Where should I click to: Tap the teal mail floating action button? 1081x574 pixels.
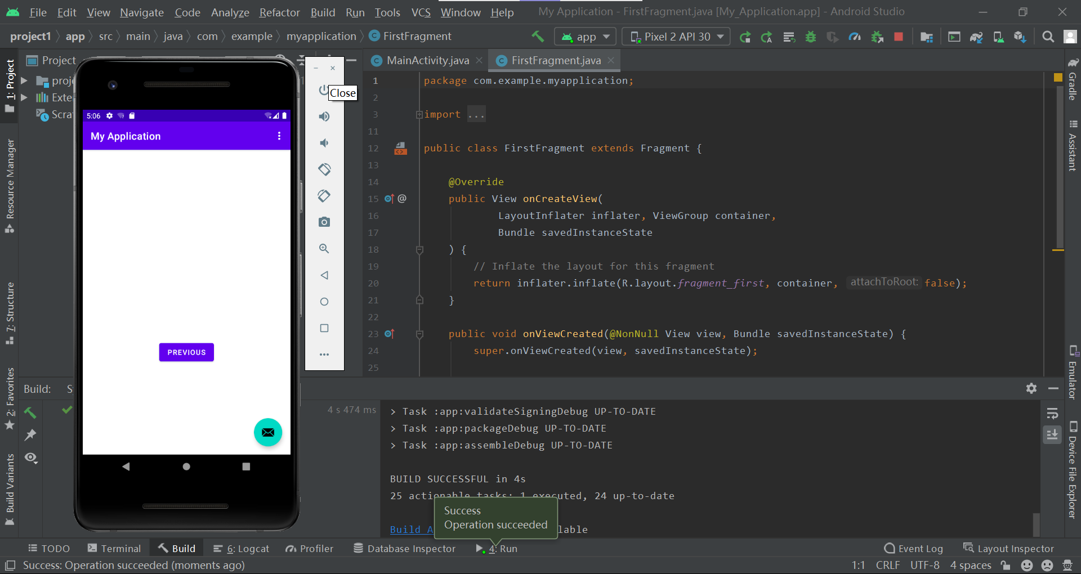[x=268, y=432]
